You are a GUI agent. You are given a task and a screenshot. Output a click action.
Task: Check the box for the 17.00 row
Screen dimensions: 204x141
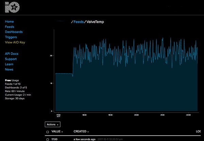pyautogui.click(x=48, y=139)
